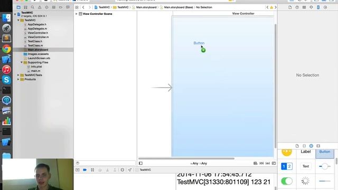Select TestClass.h file

[x=35, y=41]
